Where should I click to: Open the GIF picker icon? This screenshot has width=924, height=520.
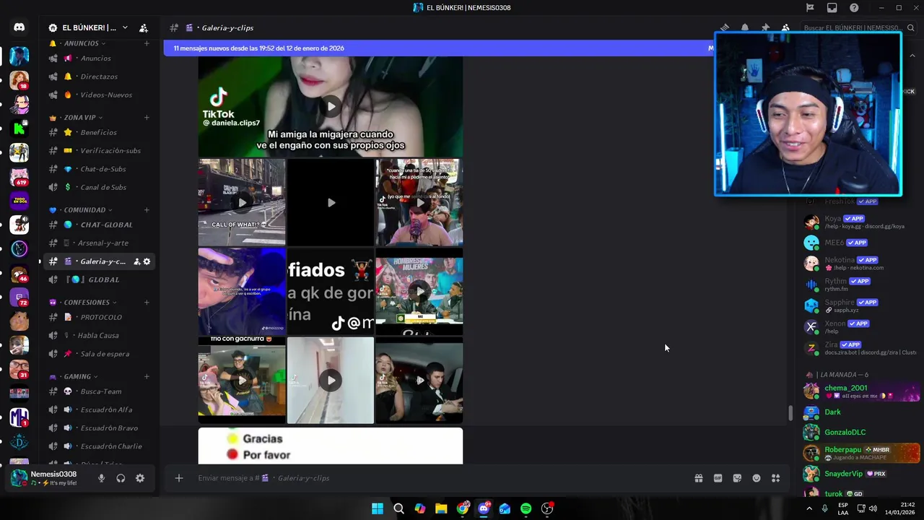click(x=718, y=478)
